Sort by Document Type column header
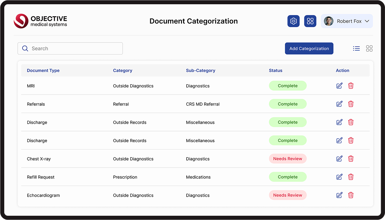 pyautogui.click(x=43, y=70)
